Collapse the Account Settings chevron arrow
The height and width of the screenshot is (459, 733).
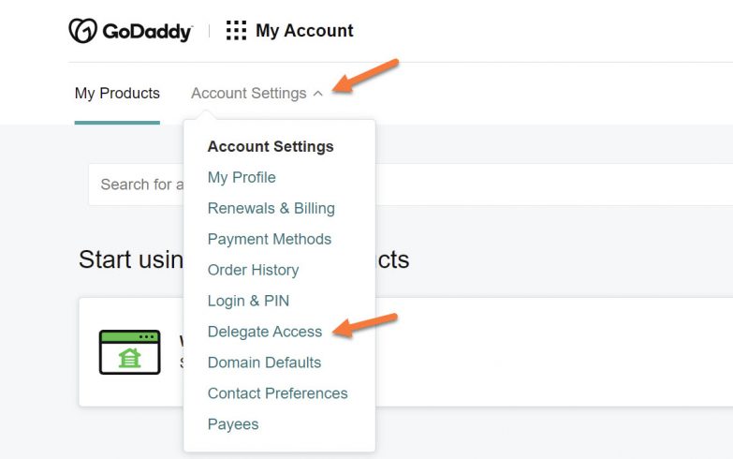point(318,94)
